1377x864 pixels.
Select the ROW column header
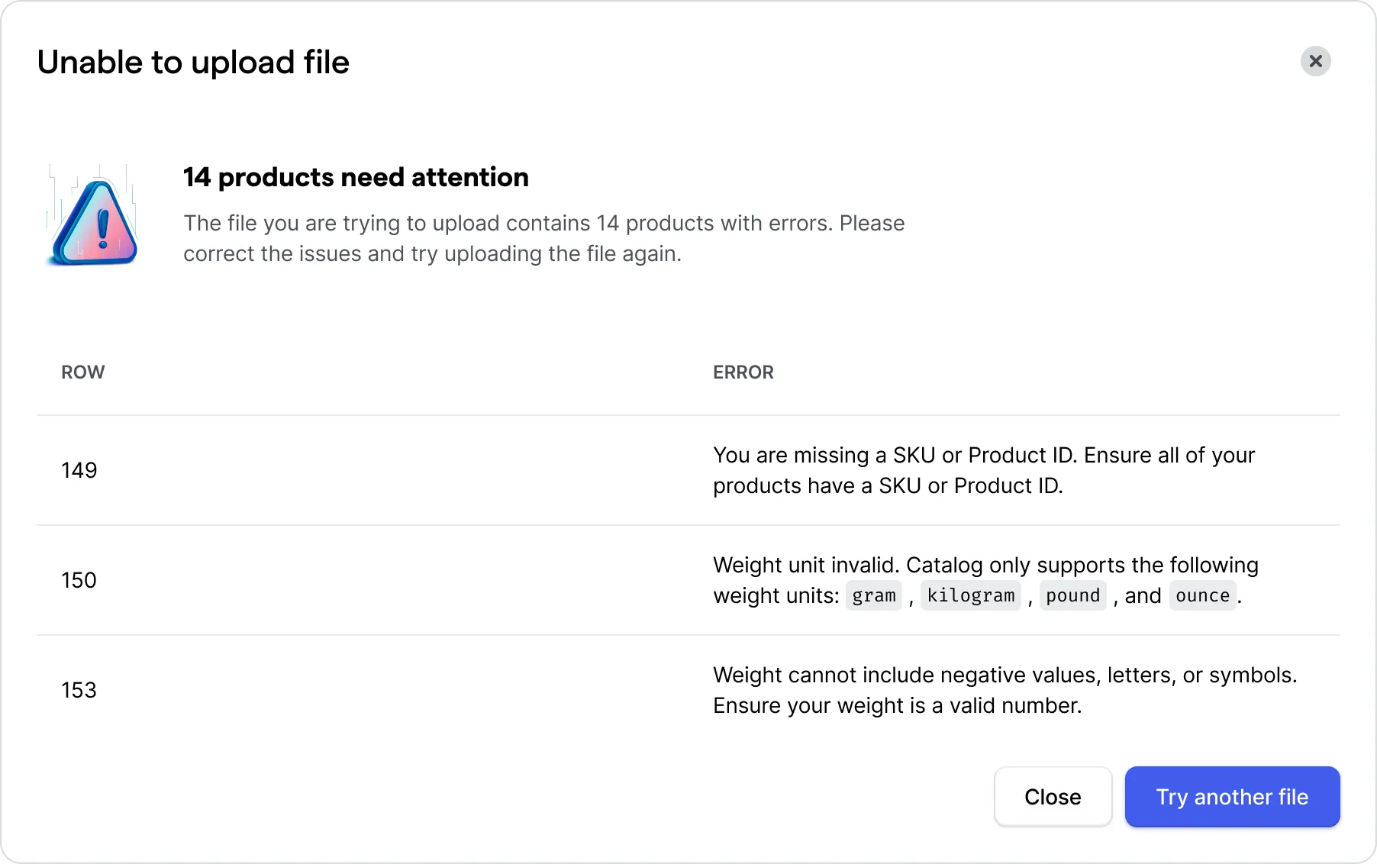[x=83, y=372]
